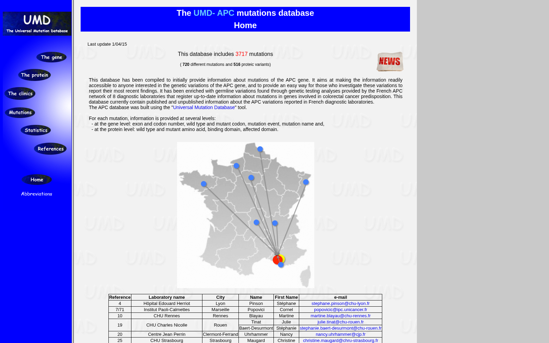549x343 pixels.
Task: Open the Abbreviations link
Action: point(37,194)
